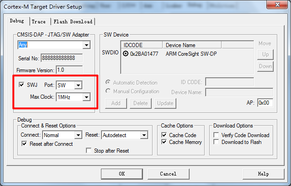Disable Reset after Connect checkbox

click(25, 144)
